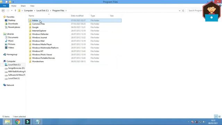This screenshot has height=125, width=222.
Task: Expand the address bar history dropdown
Action: [180, 11]
